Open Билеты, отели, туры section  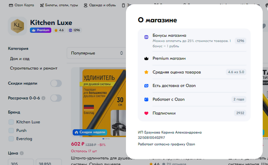[59, 5]
